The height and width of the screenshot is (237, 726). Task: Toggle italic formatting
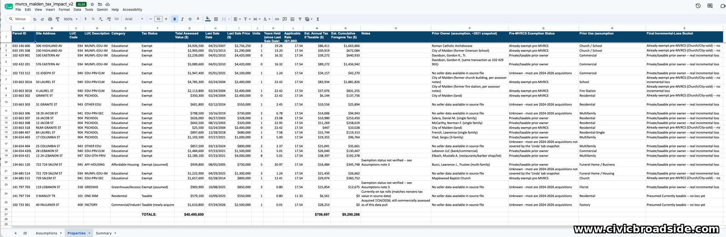(182, 19)
